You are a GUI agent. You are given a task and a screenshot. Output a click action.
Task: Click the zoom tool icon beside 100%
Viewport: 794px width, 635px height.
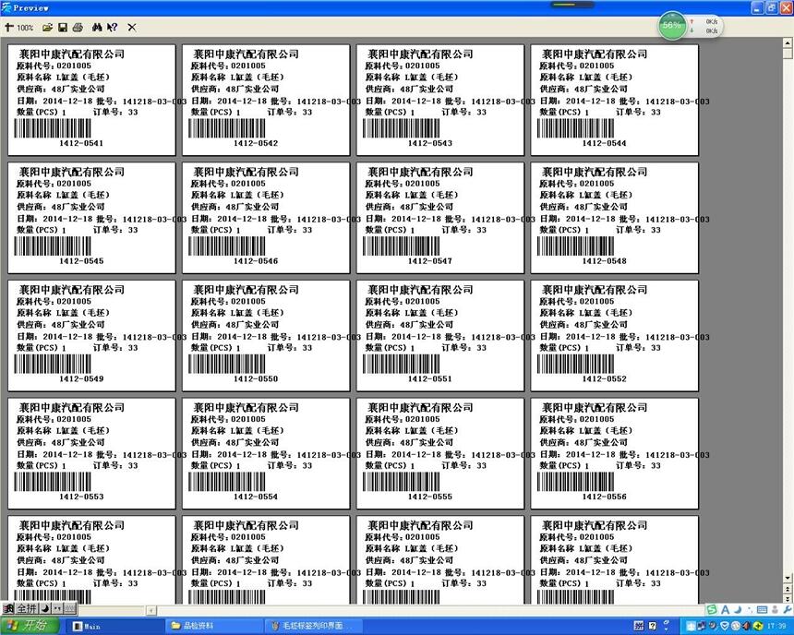(x=8, y=28)
